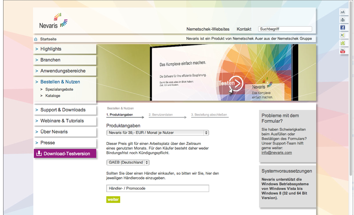
Task: Click the Systemvoraussetzungen heading
Action: point(287,171)
